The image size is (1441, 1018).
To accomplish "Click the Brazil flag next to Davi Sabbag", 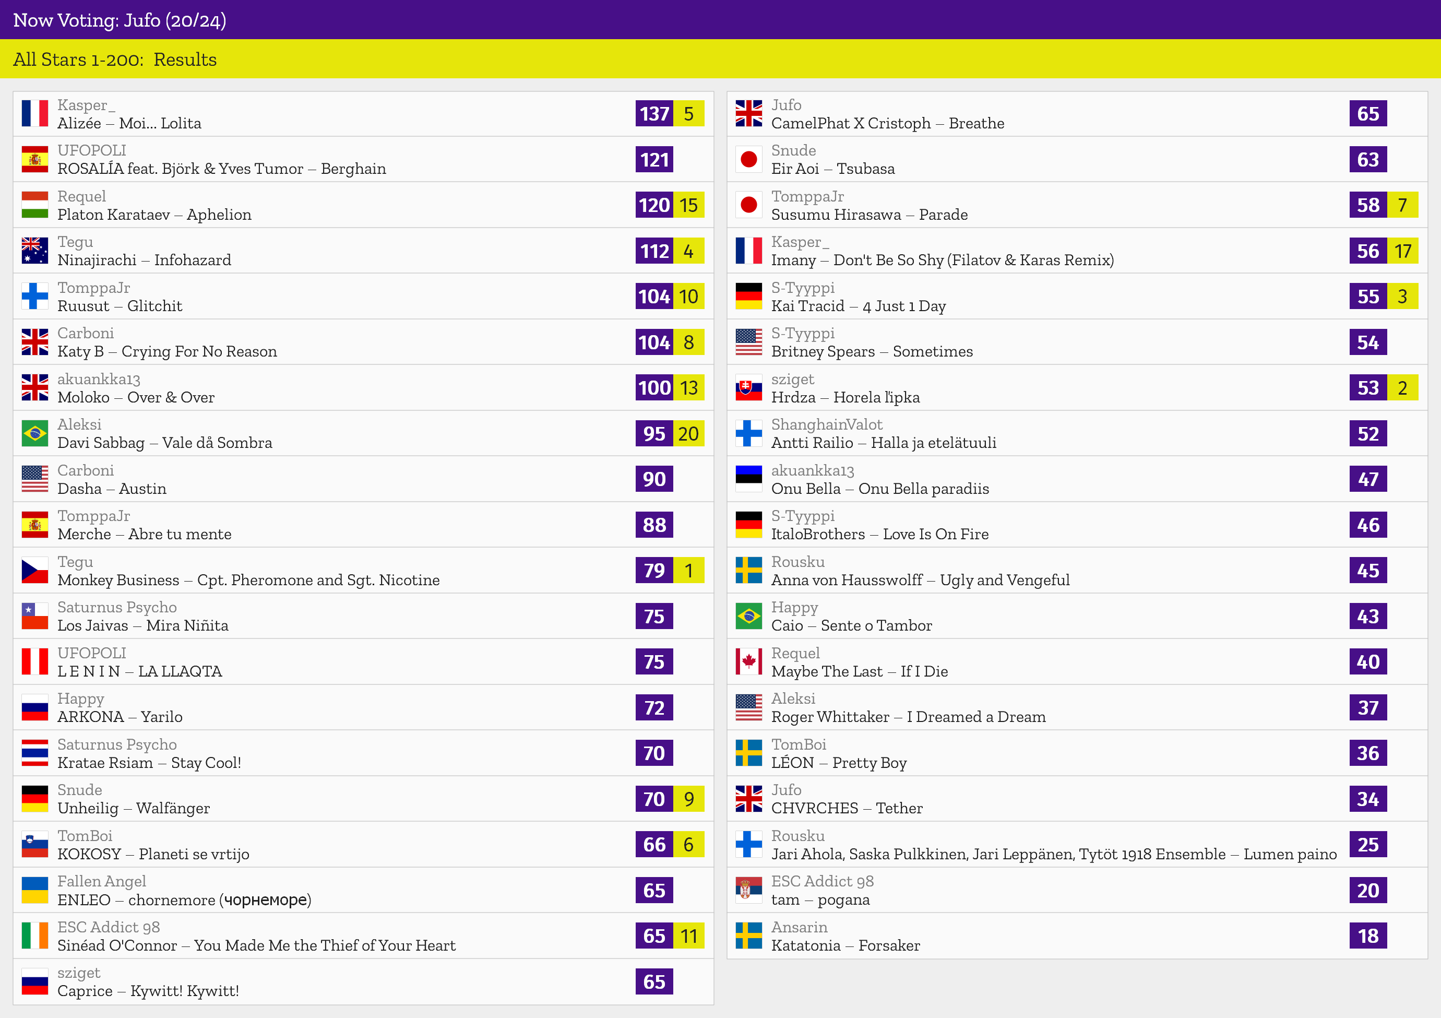I will click(34, 433).
